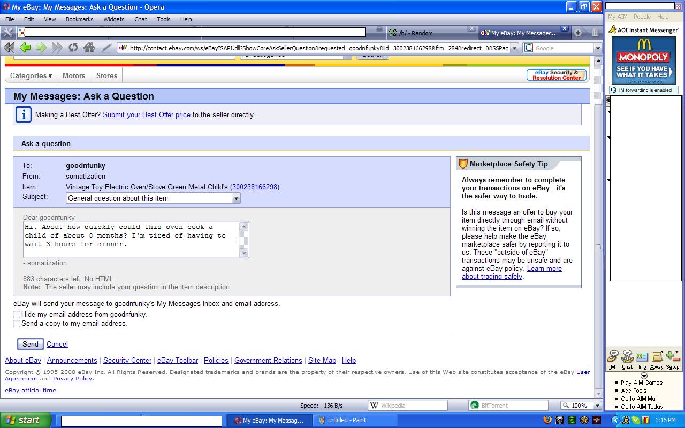685x428 pixels.
Task: Open the eBay official time link
Action: [31, 391]
